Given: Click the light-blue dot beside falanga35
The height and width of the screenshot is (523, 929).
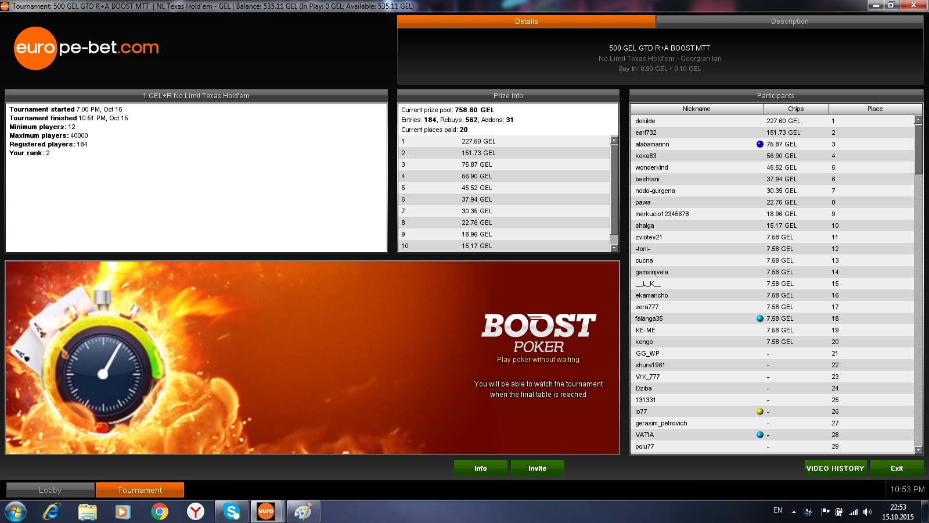Looking at the screenshot, I should tap(760, 318).
